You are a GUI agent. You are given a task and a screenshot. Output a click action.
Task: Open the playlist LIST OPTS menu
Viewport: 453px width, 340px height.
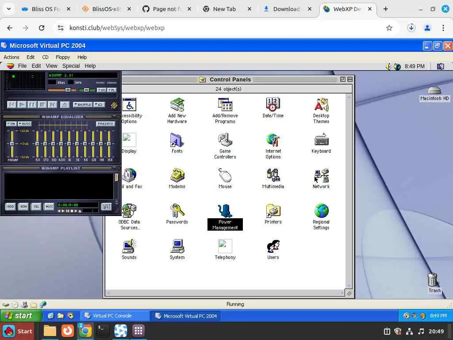coord(107,206)
